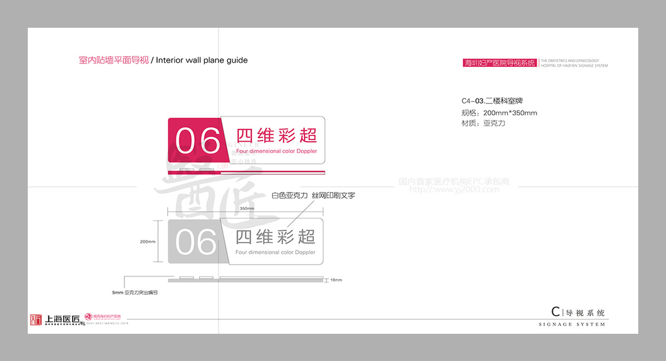
Task: Select the gray 四维彩超 sign text
Action: click(x=275, y=237)
